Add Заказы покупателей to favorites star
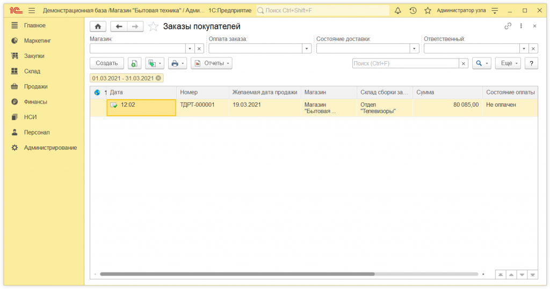Viewport: 550px width, 289px height. 154,26
